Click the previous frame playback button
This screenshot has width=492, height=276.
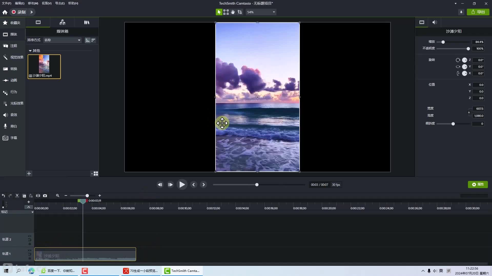pyautogui.click(x=160, y=185)
